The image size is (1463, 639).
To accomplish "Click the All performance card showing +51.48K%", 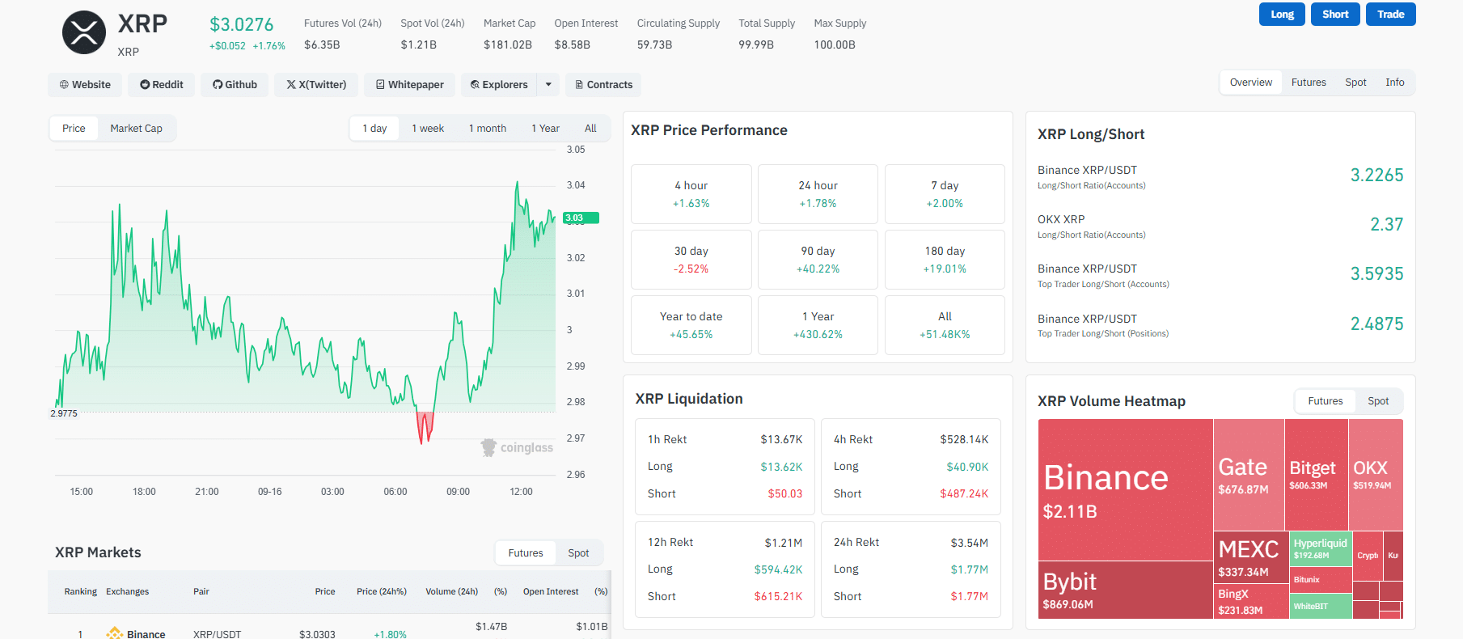I will (x=945, y=325).
